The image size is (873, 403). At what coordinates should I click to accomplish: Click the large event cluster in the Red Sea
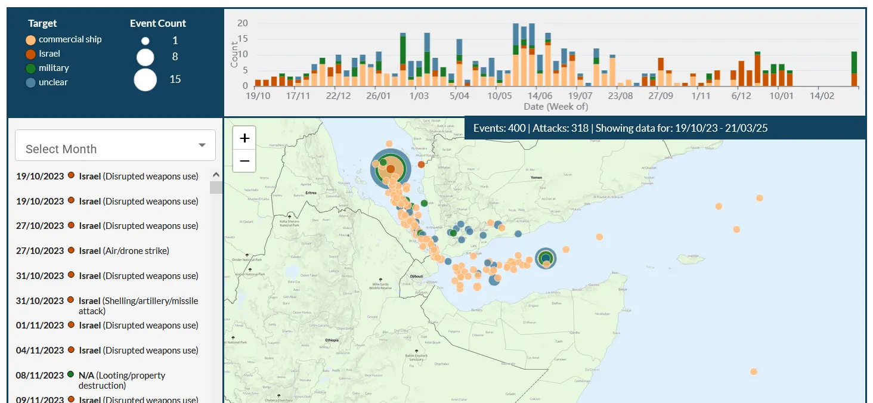pyautogui.click(x=390, y=169)
